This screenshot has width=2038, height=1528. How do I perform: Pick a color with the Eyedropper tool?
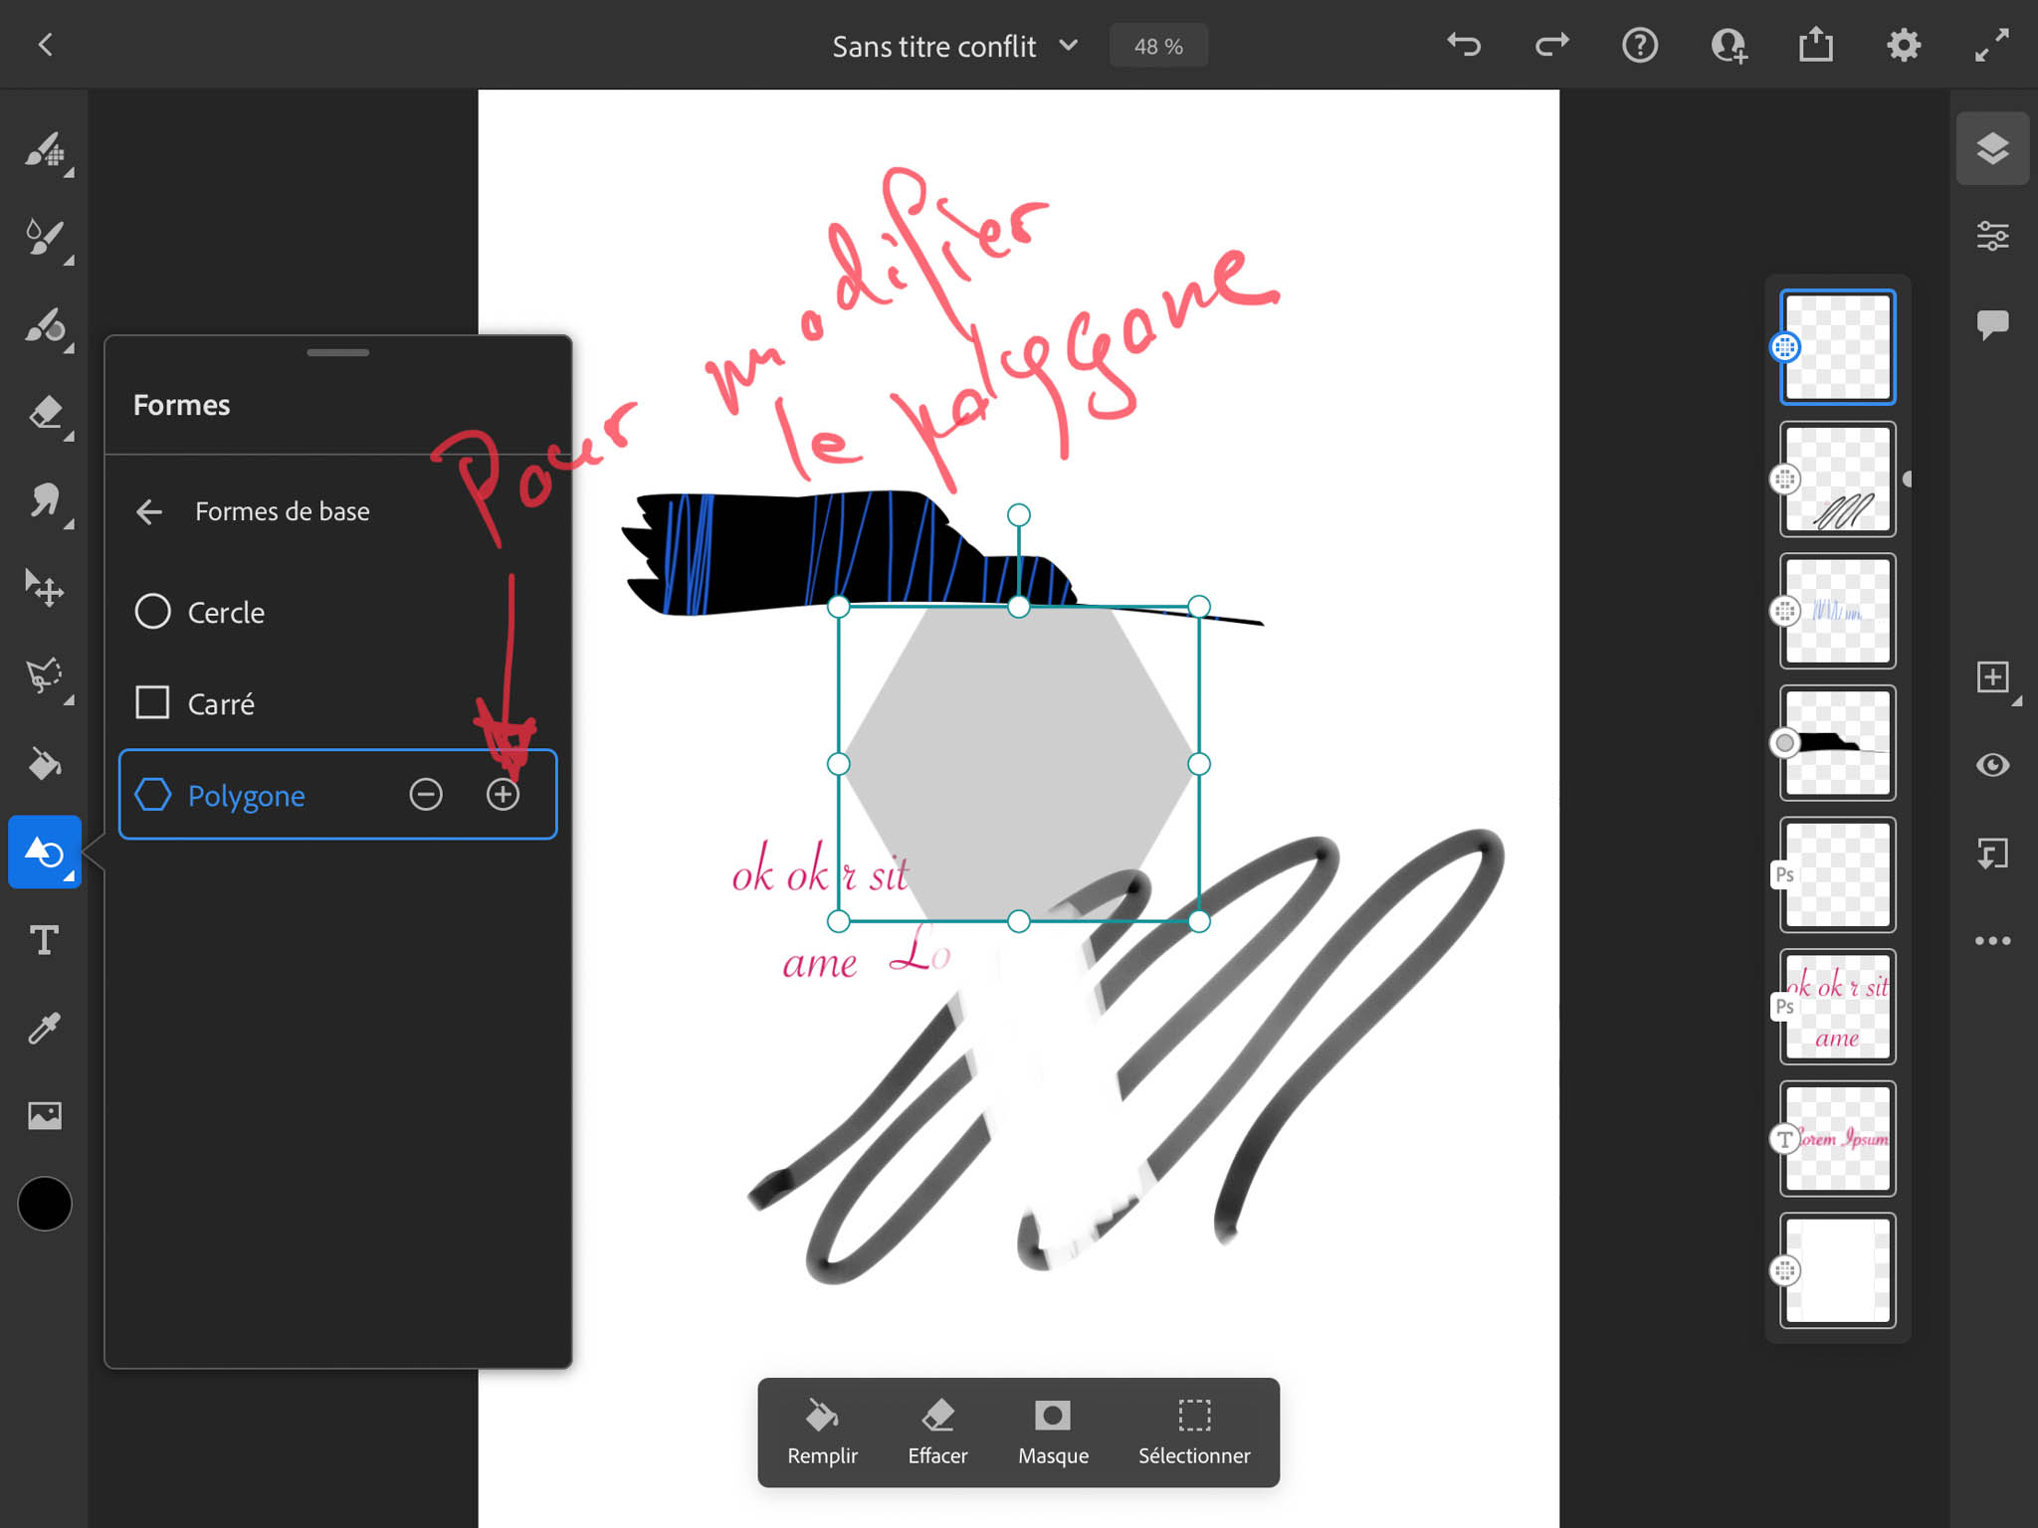pyautogui.click(x=44, y=1028)
